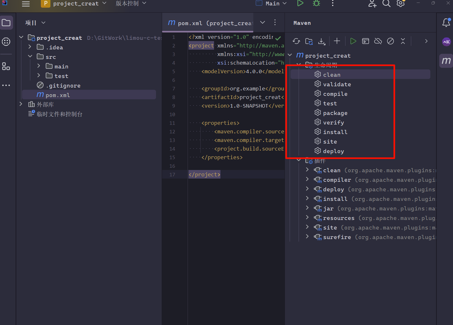This screenshot has width=453, height=325.
Task: Select the package lifecycle goal
Action: pyautogui.click(x=335, y=113)
